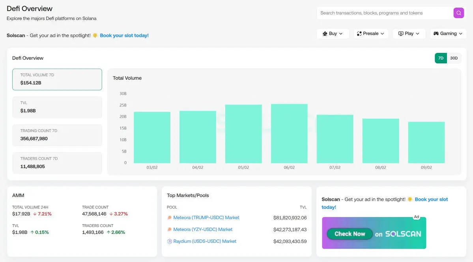Click the purple search magnifier icon
The image size is (473, 262).
click(458, 13)
